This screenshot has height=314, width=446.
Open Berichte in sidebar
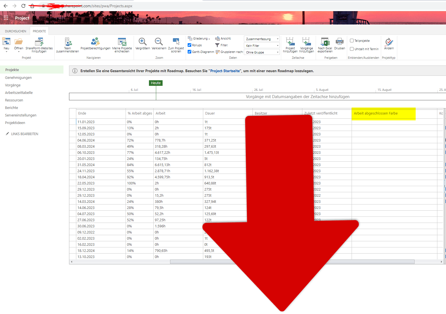click(x=11, y=108)
